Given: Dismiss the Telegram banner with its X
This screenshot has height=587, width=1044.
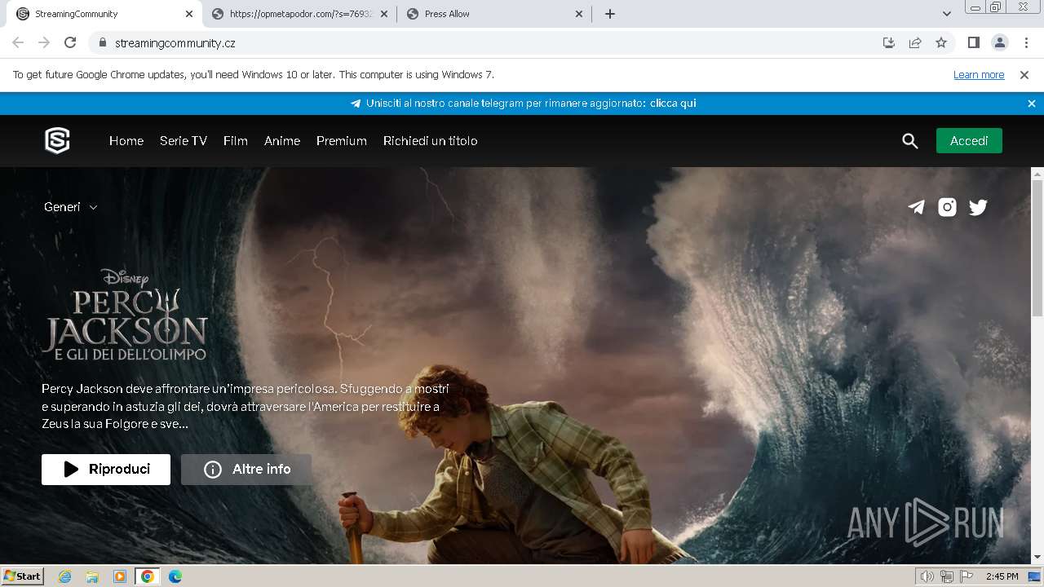Looking at the screenshot, I should 1031,104.
